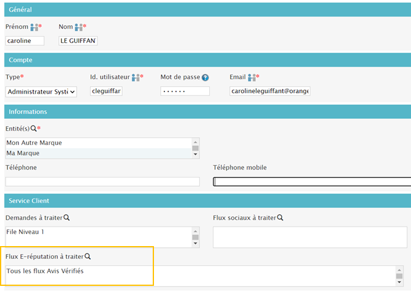The height and width of the screenshot is (292, 411).
Task: Click search icon for Flux E-réputation à traiter
Action: coord(88,256)
